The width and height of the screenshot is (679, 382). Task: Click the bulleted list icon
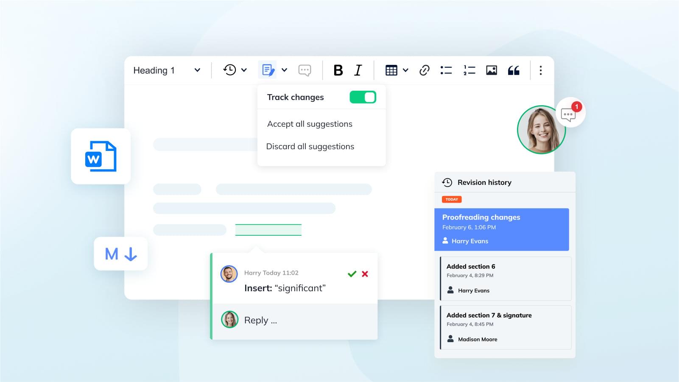pos(446,70)
